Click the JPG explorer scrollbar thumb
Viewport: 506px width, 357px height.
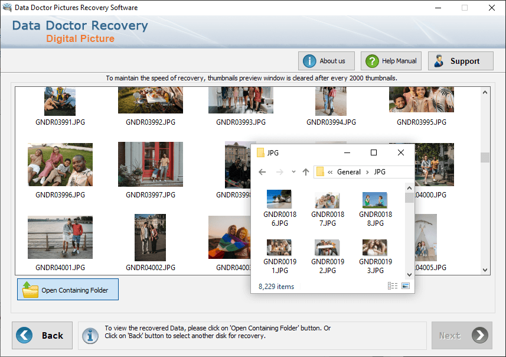click(x=409, y=198)
